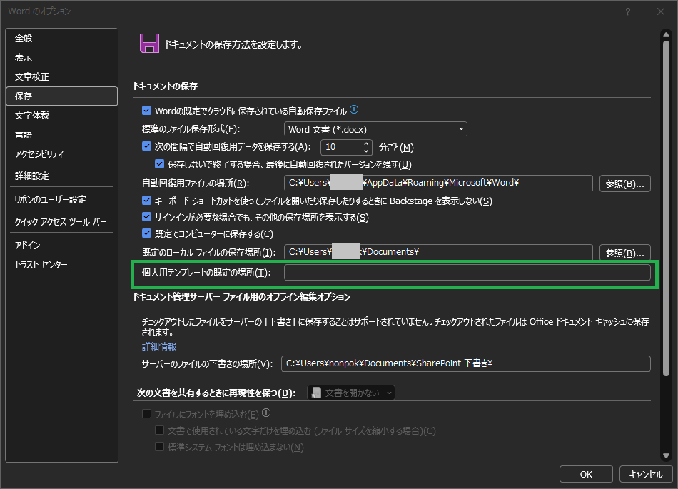
Task: Click the default local file location field
Action: point(438,252)
